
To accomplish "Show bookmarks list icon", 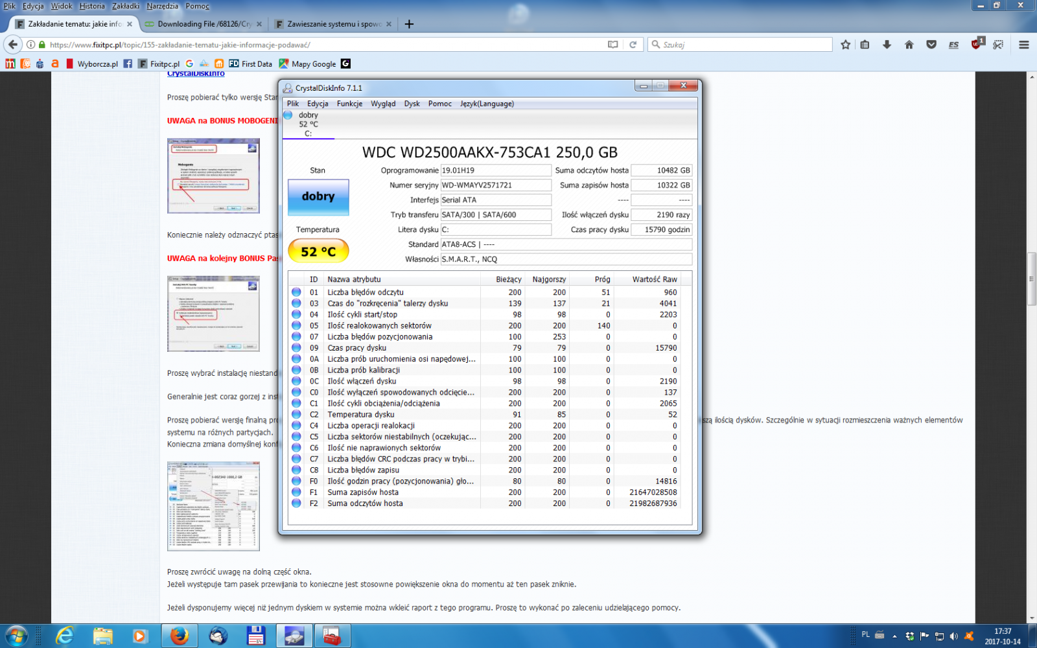I will (865, 45).
